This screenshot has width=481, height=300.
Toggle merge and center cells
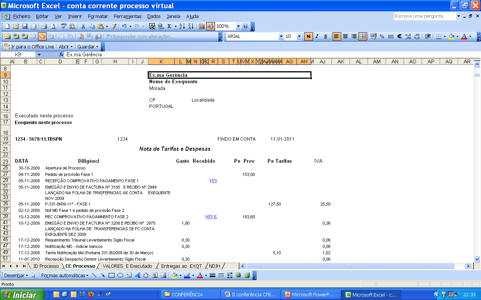click(363, 36)
